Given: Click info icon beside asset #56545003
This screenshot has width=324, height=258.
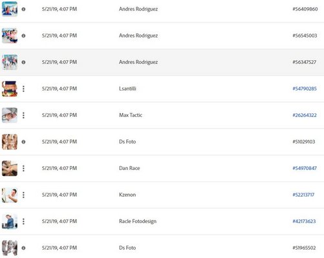Looking at the screenshot, I should pos(23,36).
